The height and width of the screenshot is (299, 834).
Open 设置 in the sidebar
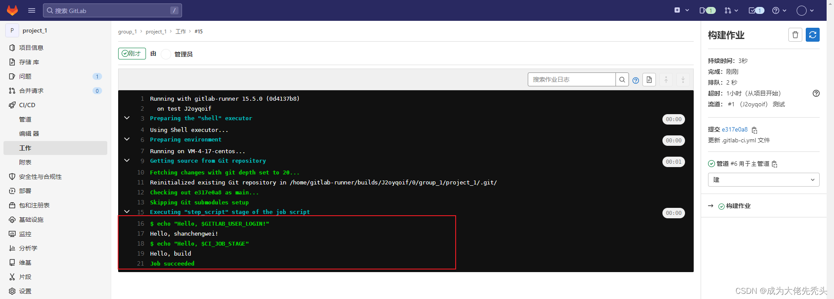point(55,291)
